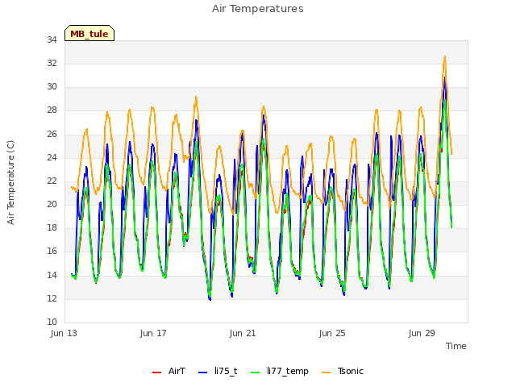Click the AirT legend entry

tap(169, 371)
